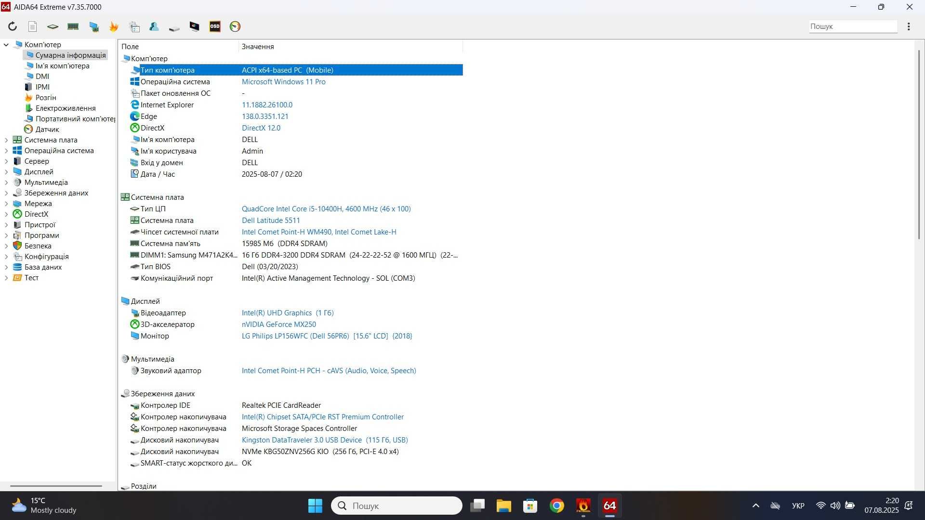Image resolution: width=925 pixels, height=520 pixels.
Task: Select the NVMe KBG50ZNV256G KIO value
Action: tap(320, 452)
